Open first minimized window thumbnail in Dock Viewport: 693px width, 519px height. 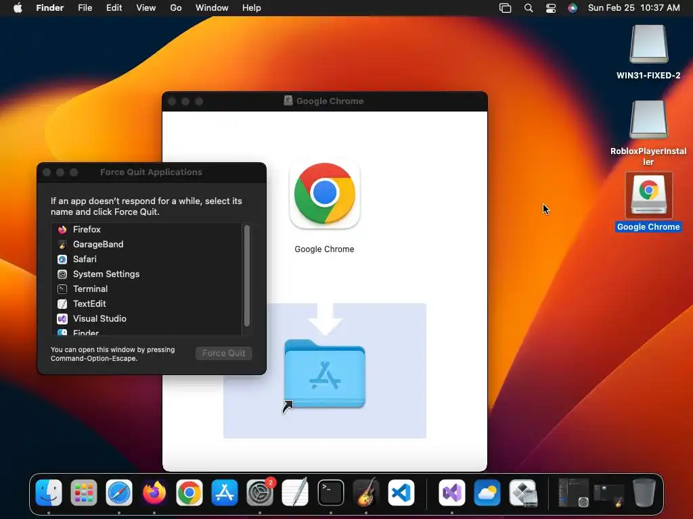click(x=573, y=492)
